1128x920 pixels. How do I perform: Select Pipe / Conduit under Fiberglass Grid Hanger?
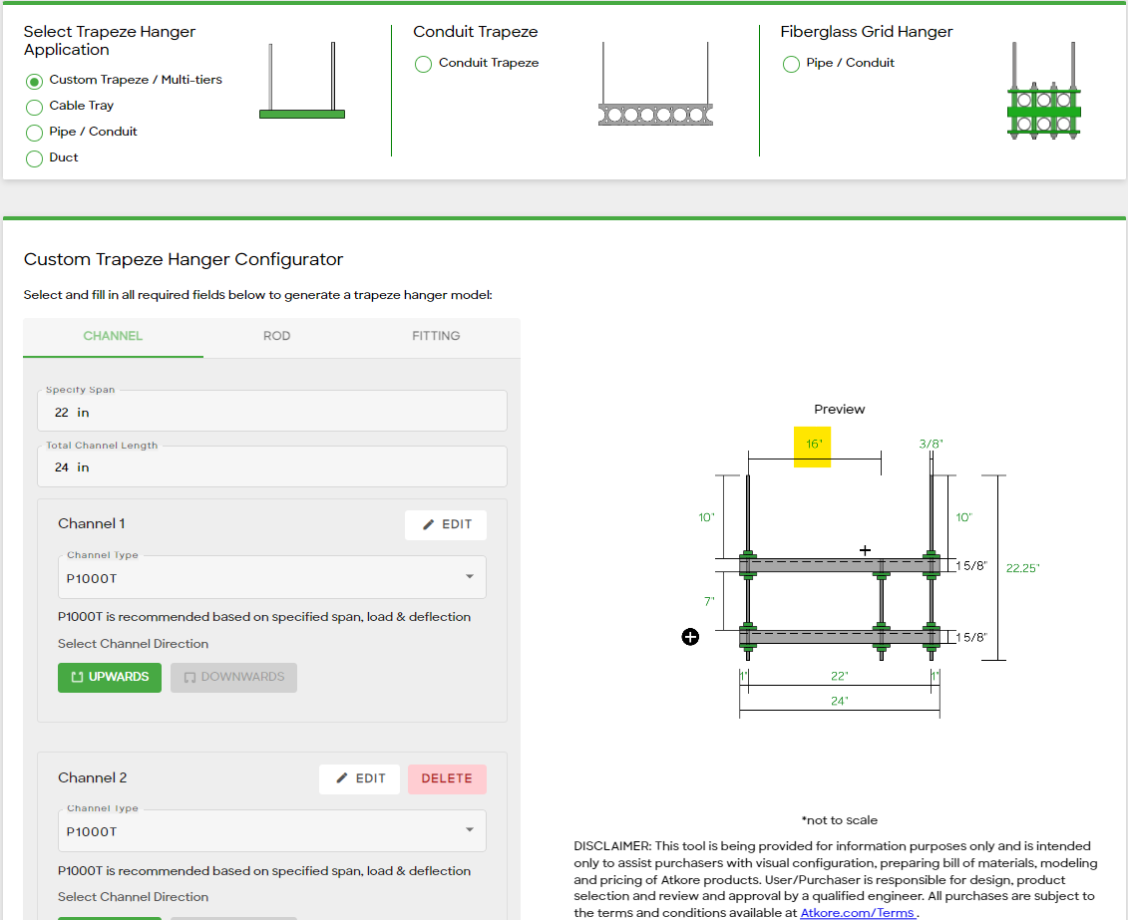[x=791, y=64]
